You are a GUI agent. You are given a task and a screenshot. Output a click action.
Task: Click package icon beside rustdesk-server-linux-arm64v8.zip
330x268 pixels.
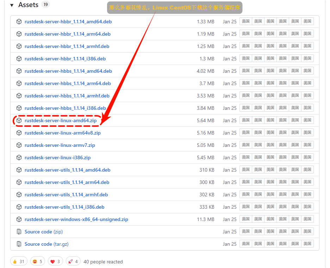19,133
